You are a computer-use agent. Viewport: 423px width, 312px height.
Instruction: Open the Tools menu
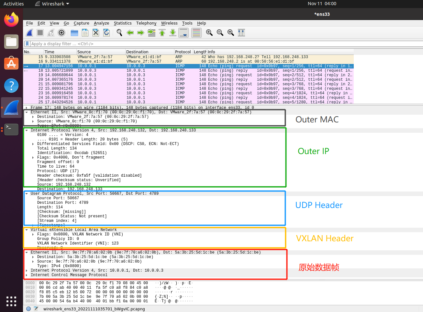coord(187,23)
